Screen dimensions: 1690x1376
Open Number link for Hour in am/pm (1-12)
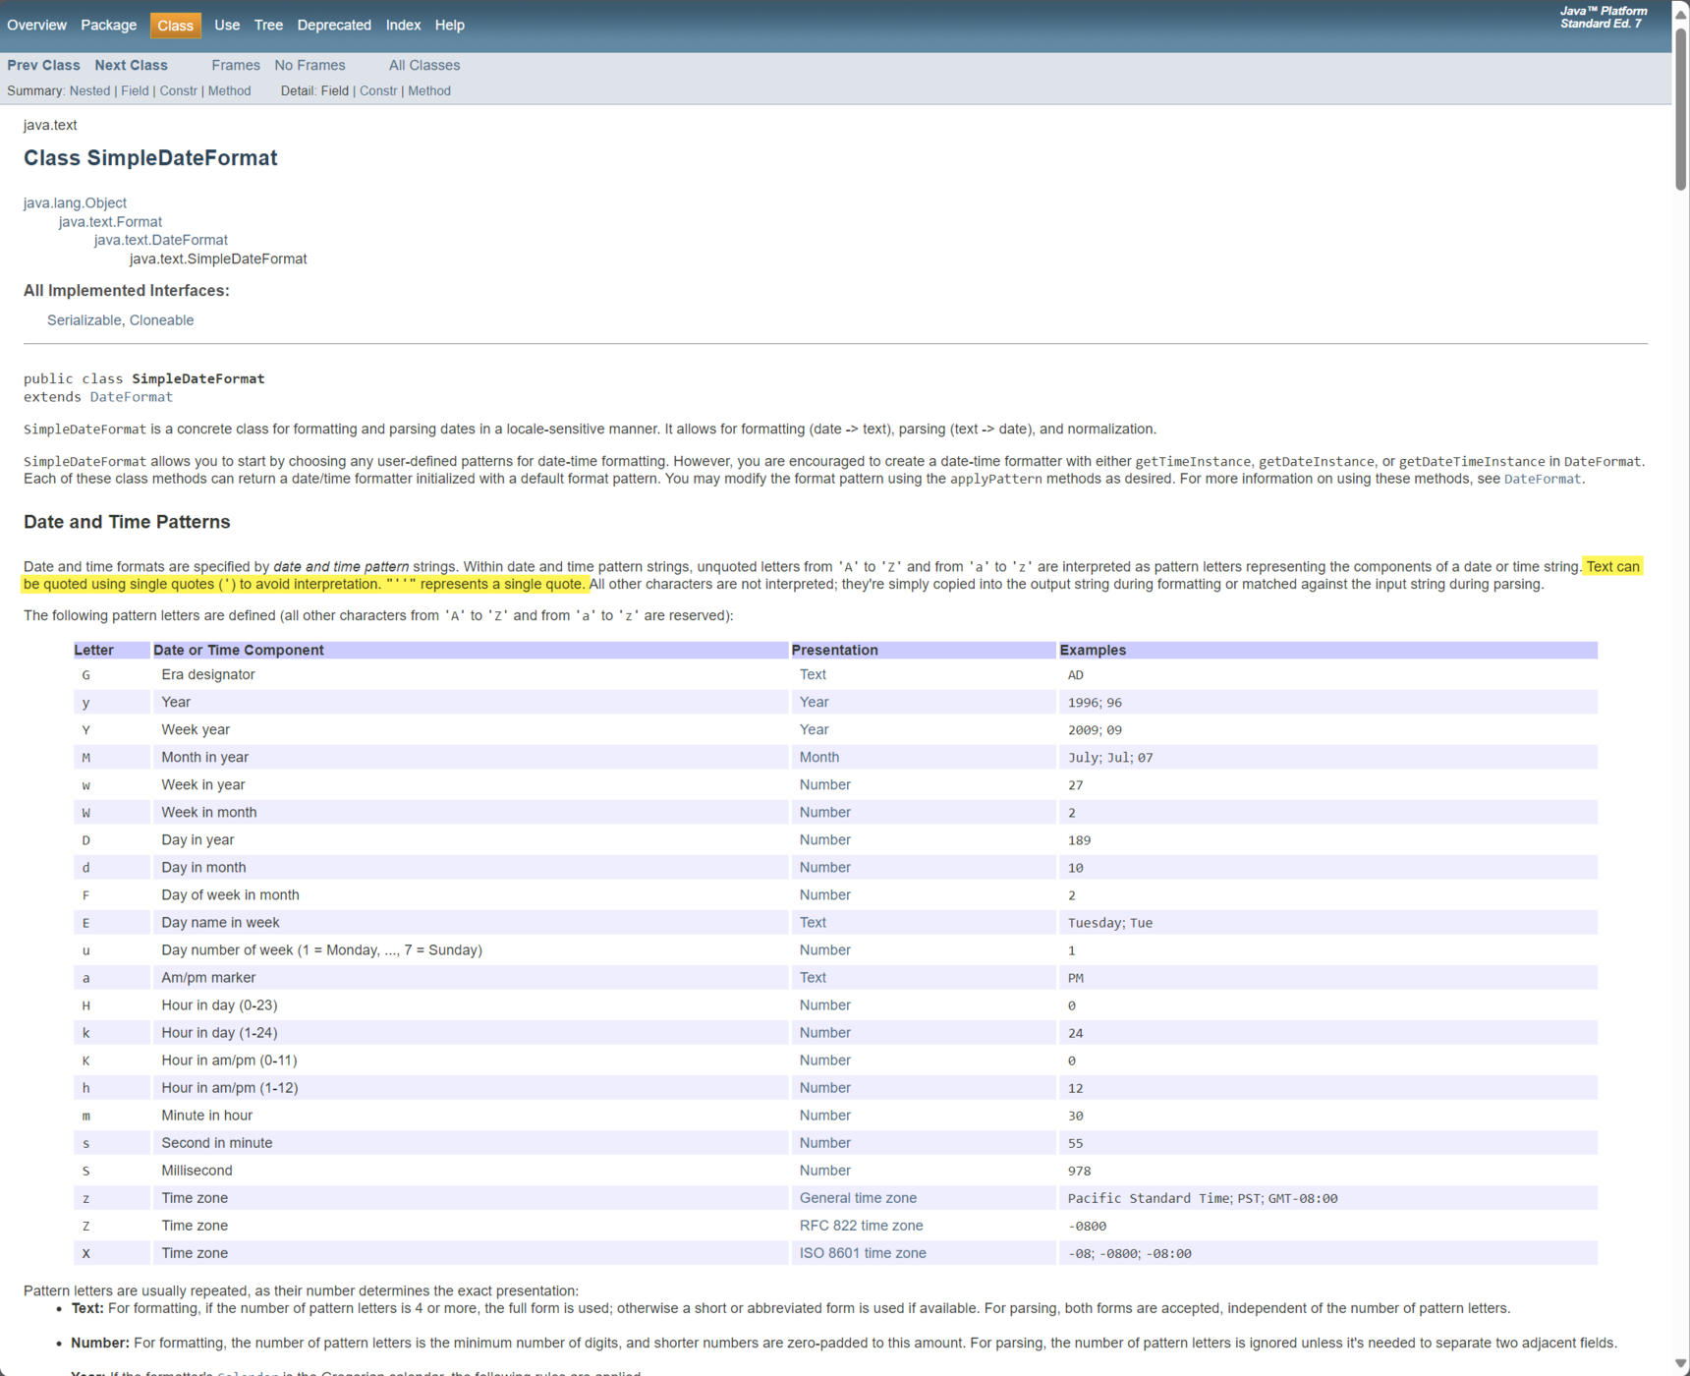(825, 1088)
